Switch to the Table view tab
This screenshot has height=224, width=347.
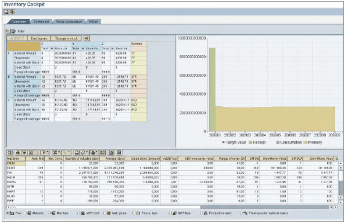(19, 22)
